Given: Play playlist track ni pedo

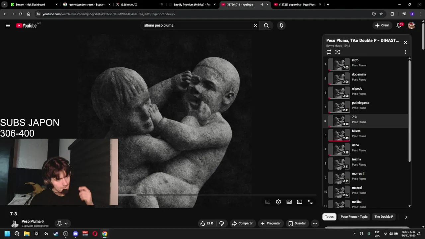Looking at the screenshot, I should point(365,93).
